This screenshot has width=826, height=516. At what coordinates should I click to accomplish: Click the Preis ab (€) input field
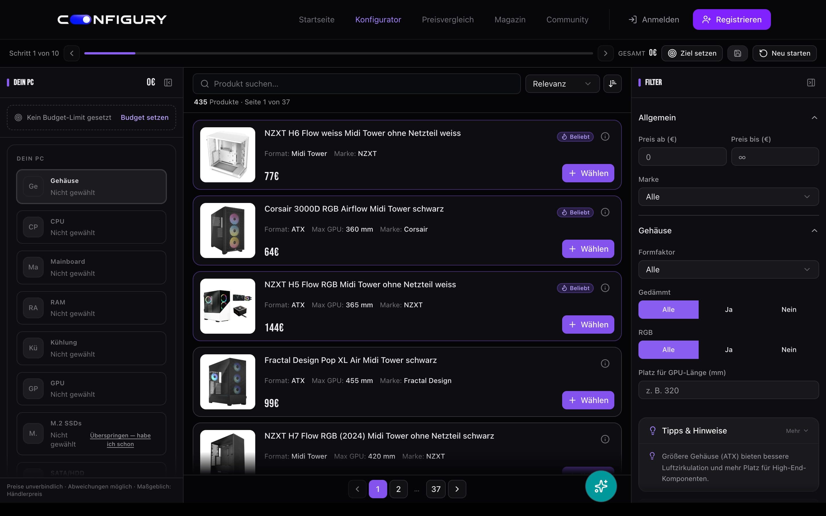point(682,157)
